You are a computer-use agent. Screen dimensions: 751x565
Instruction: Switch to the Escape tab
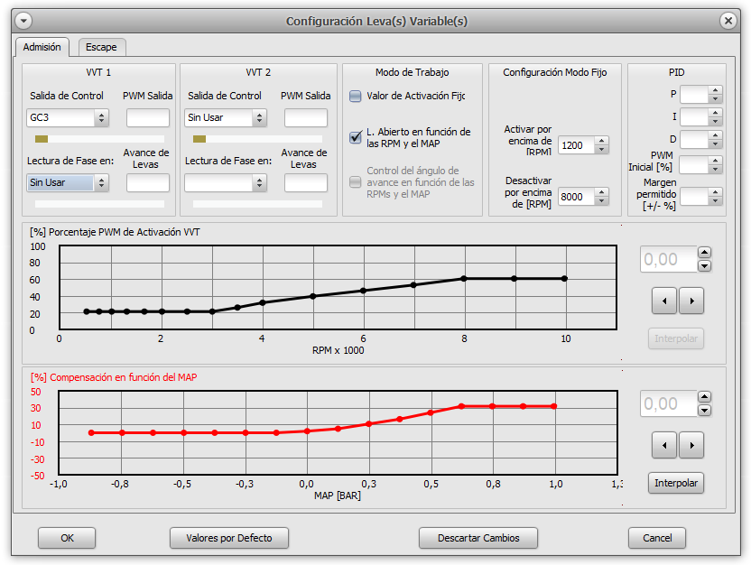101,47
